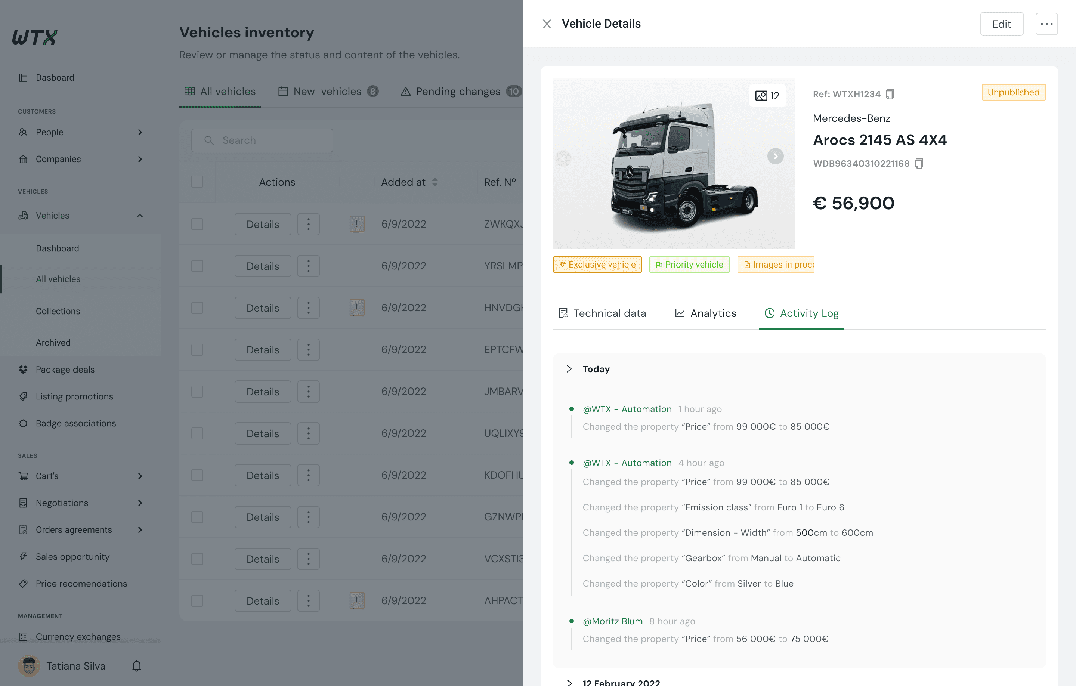The width and height of the screenshot is (1076, 686).
Task: Click warning icon on ZWKQX row
Action: point(356,224)
